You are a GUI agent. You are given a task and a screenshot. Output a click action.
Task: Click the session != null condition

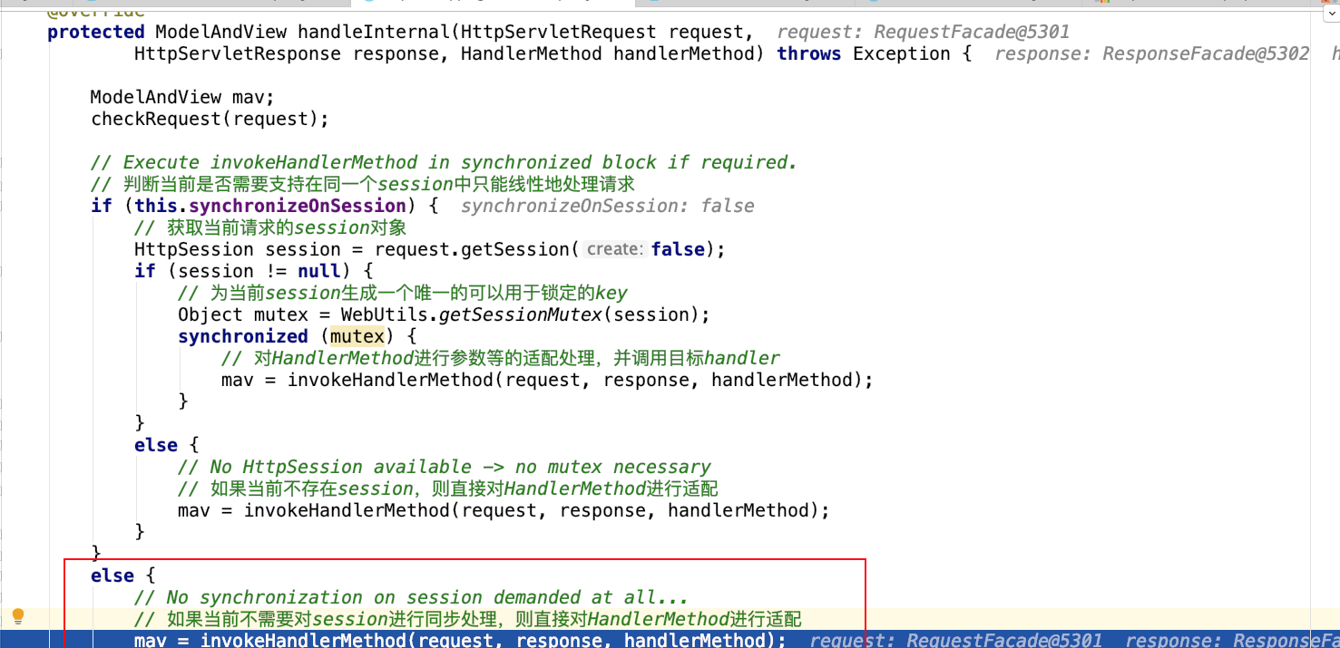pyautogui.click(x=259, y=271)
